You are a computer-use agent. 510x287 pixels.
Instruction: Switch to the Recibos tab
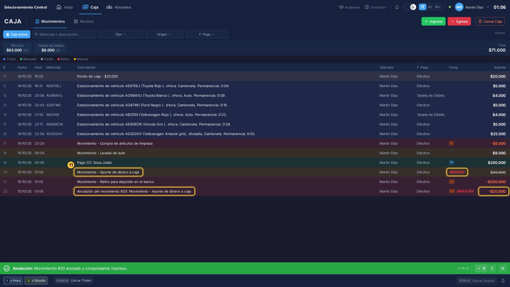84,21
